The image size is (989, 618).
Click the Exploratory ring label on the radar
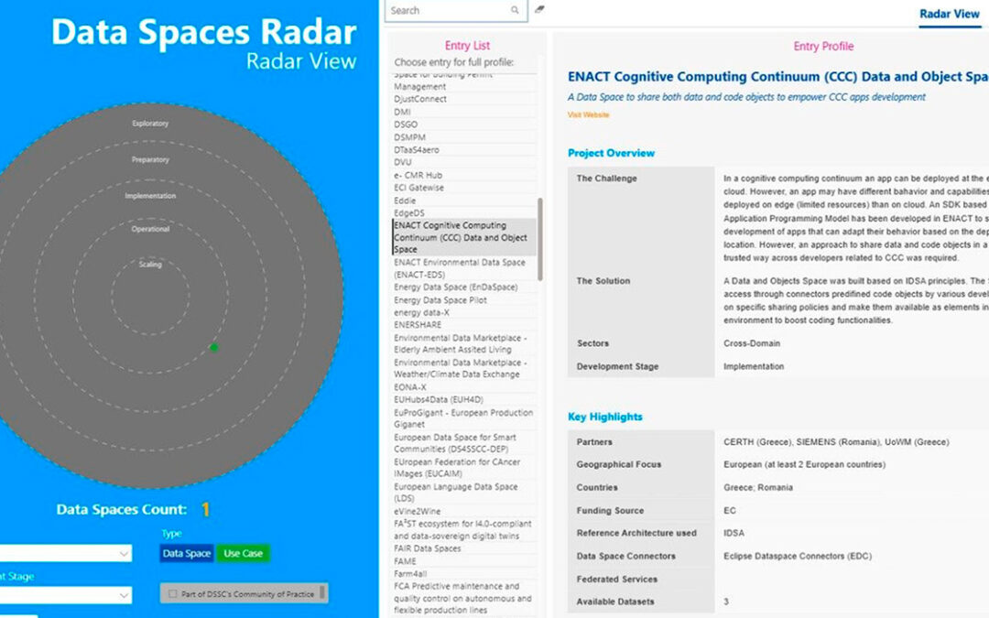(x=150, y=123)
